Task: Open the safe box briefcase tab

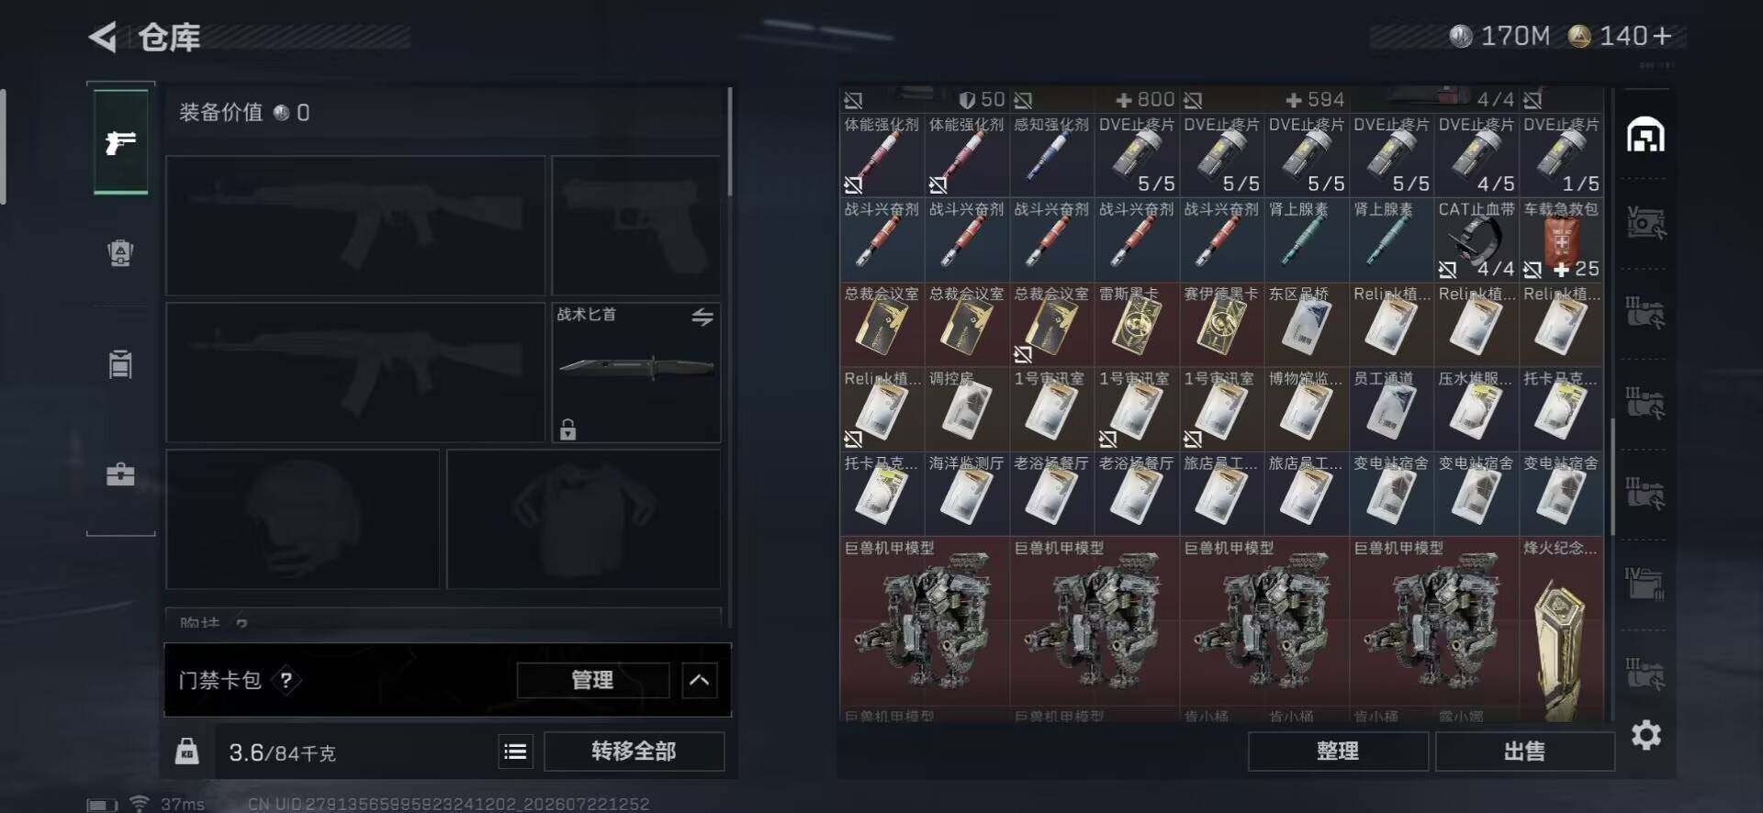Action: (120, 474)
